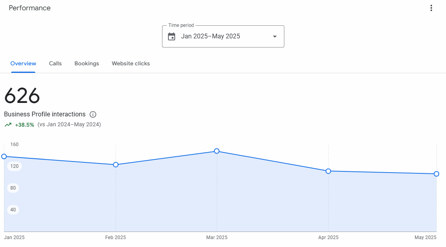
Task: Open the three-dot more options menu
Action: tap(431, 8)
